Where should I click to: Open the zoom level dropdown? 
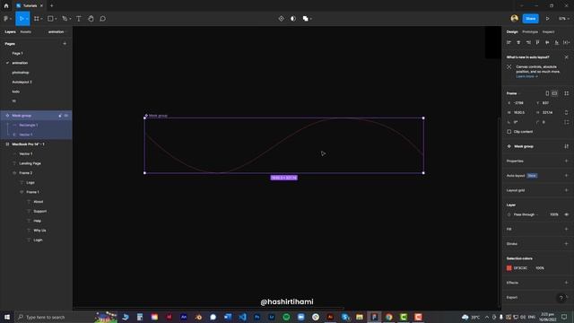[x=563, y=19]
